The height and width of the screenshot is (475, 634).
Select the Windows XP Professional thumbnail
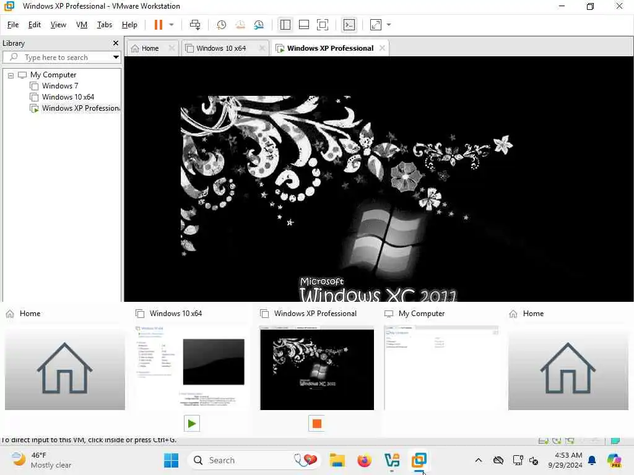[317, 368]
